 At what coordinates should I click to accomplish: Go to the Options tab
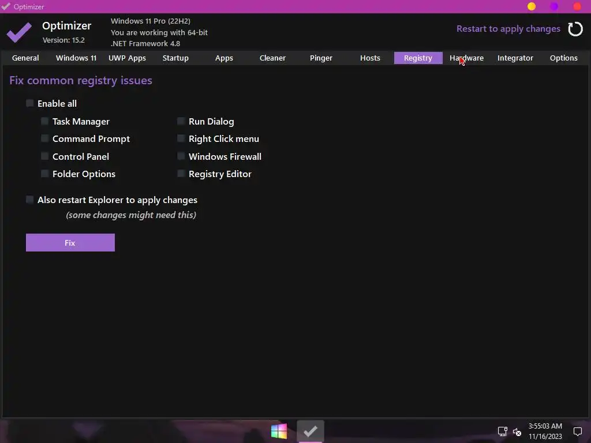(x=563, y=58)
